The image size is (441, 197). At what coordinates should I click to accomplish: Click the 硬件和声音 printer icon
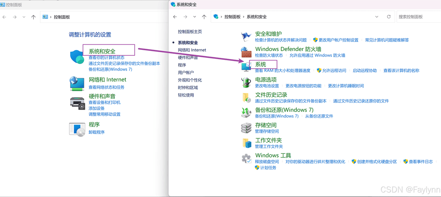[77, 103]
